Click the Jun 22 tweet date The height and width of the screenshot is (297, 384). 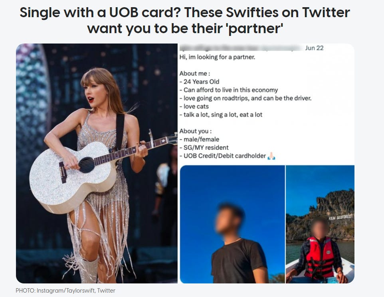coord(314,48)
